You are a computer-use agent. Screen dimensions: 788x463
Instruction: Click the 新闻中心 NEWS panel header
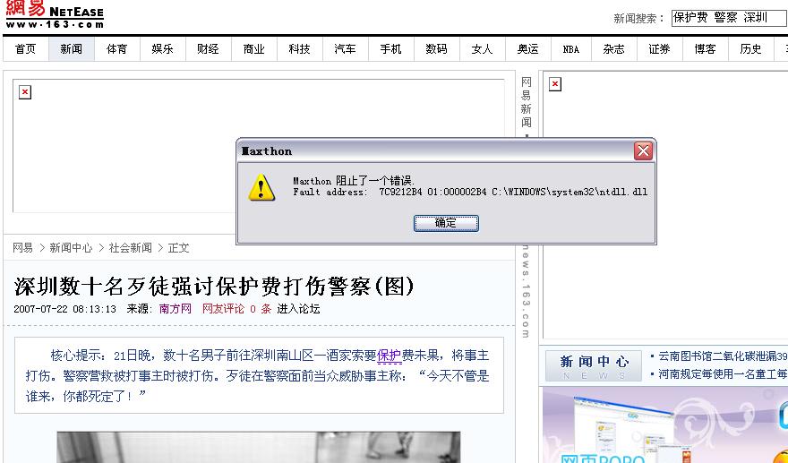[x=594, y=366]
